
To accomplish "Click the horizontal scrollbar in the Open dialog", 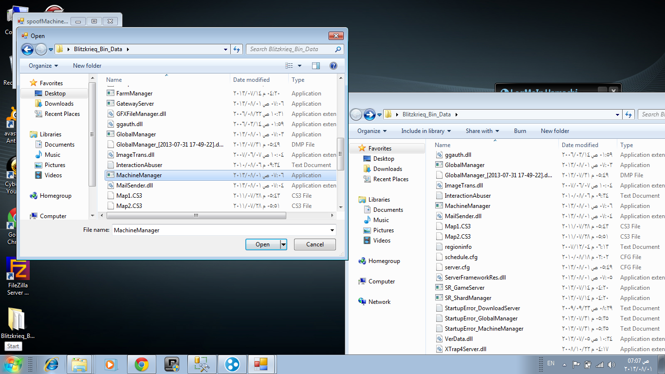I will coord(196,215).
